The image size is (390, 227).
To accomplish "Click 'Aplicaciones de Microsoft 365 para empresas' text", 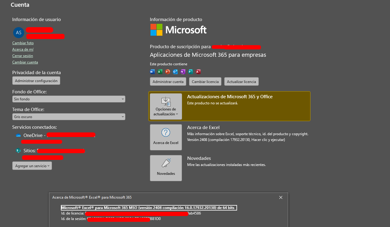I will (x=208, y=55).
